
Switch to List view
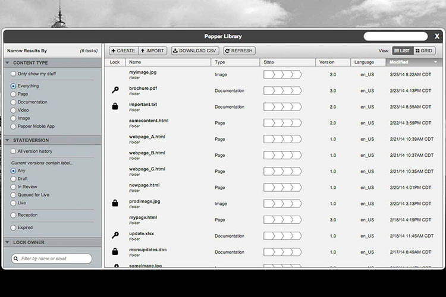coord(403,50)
